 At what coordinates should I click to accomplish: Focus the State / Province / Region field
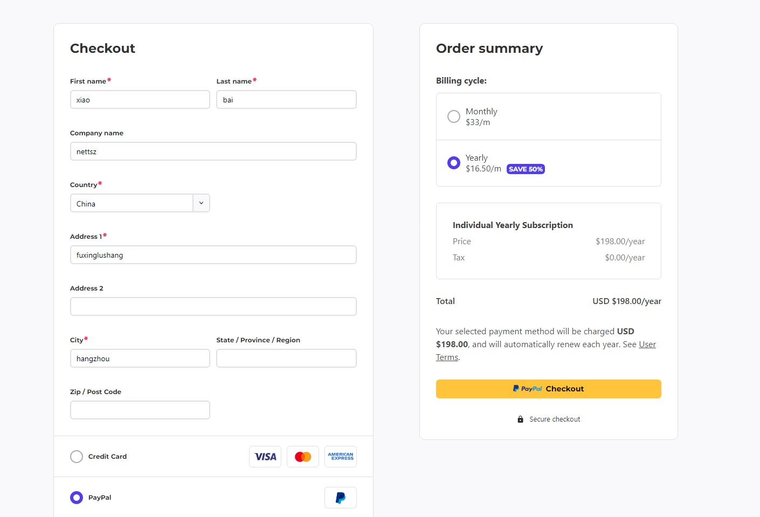(x=286, y=359)
